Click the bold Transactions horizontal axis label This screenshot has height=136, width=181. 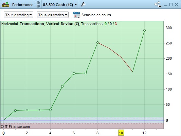(32, 24)
